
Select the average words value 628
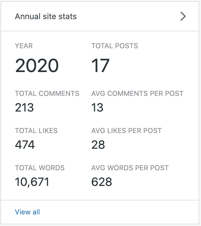click(x=102, y=182)
